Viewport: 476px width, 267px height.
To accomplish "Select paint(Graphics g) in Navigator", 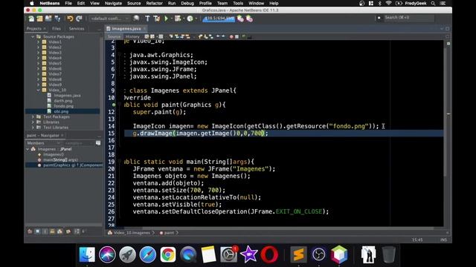I will 73,165.
